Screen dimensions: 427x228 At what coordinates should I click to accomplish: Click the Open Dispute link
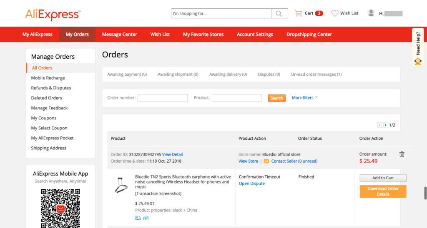pos(251,183)
